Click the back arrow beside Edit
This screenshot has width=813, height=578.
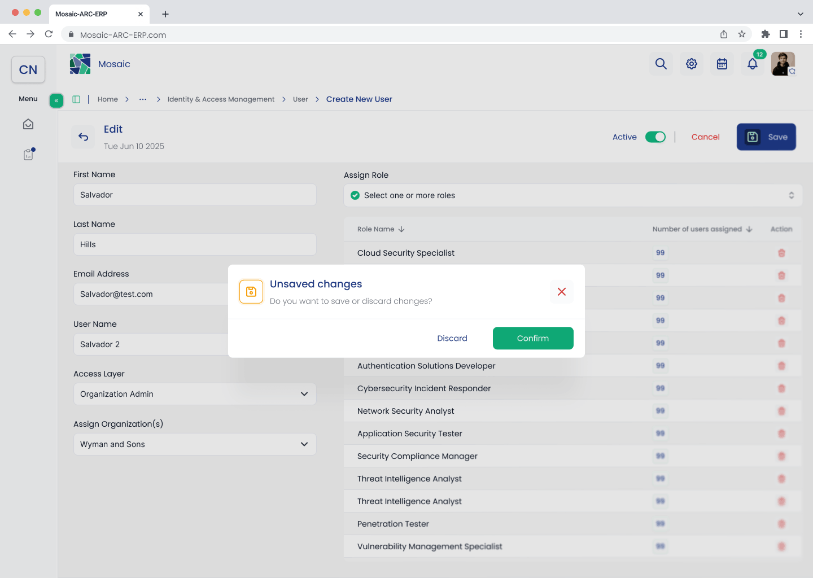coord(84,137)
